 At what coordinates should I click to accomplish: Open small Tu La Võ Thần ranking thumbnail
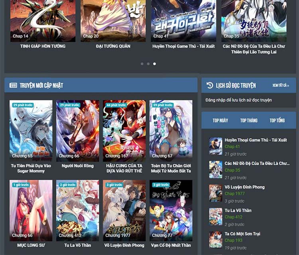216,217
